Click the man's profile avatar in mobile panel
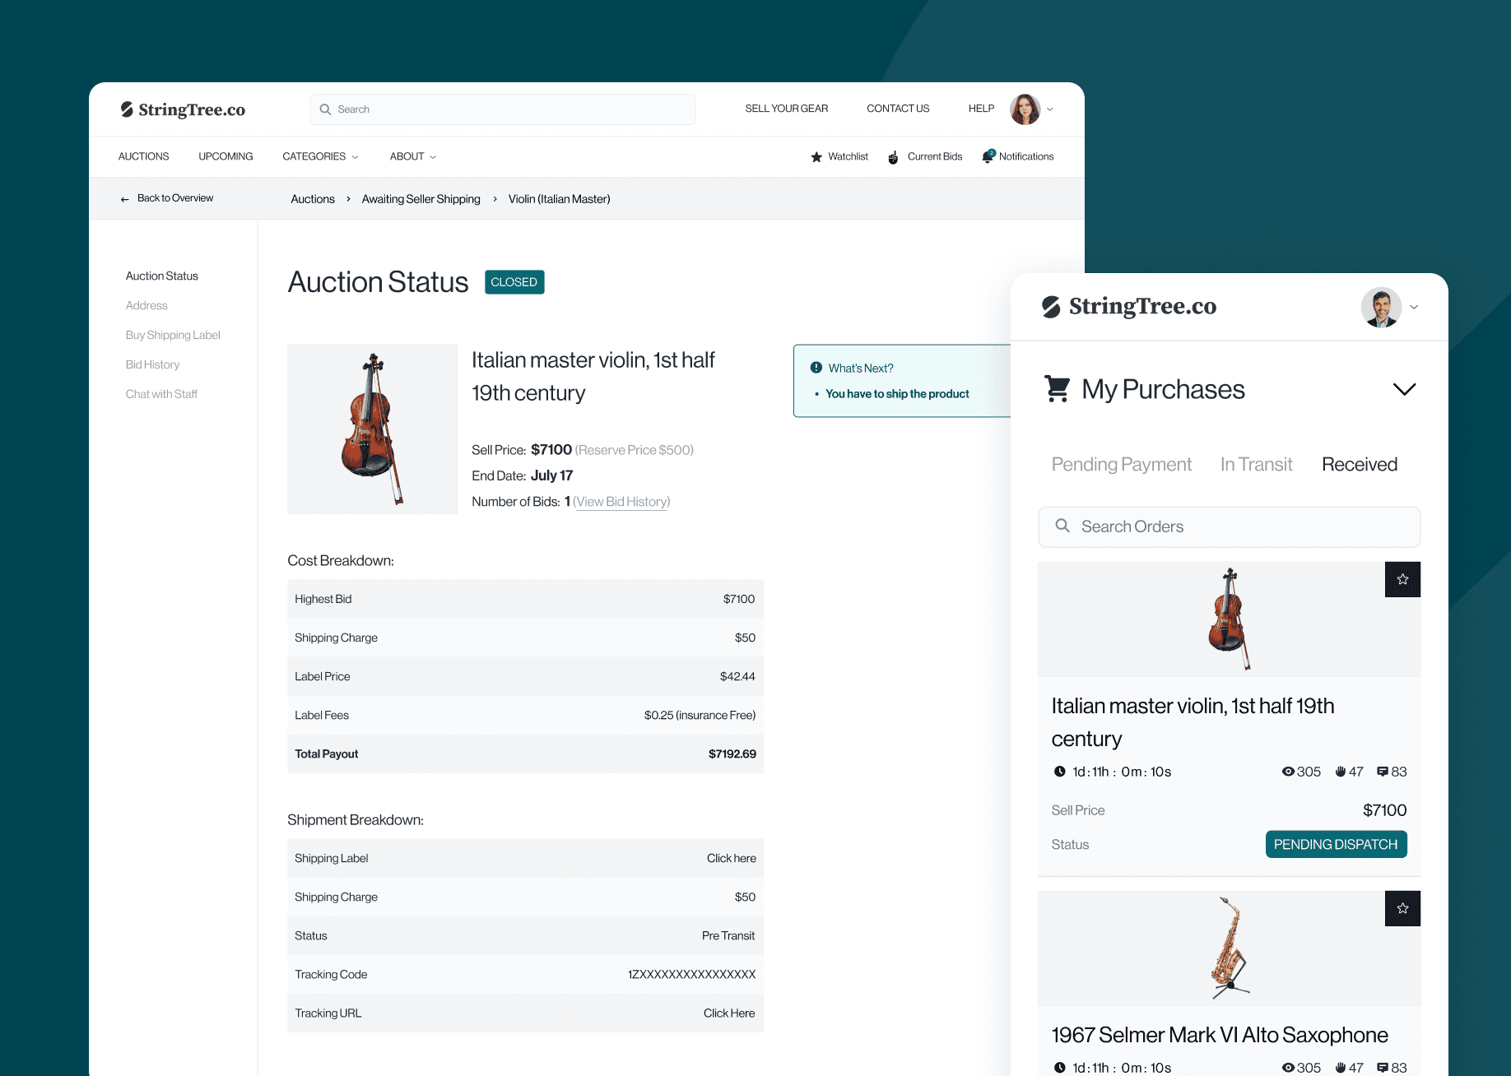This screenshot has width=1511, height=1076. pyautogui.click(x=1381, y=307)
